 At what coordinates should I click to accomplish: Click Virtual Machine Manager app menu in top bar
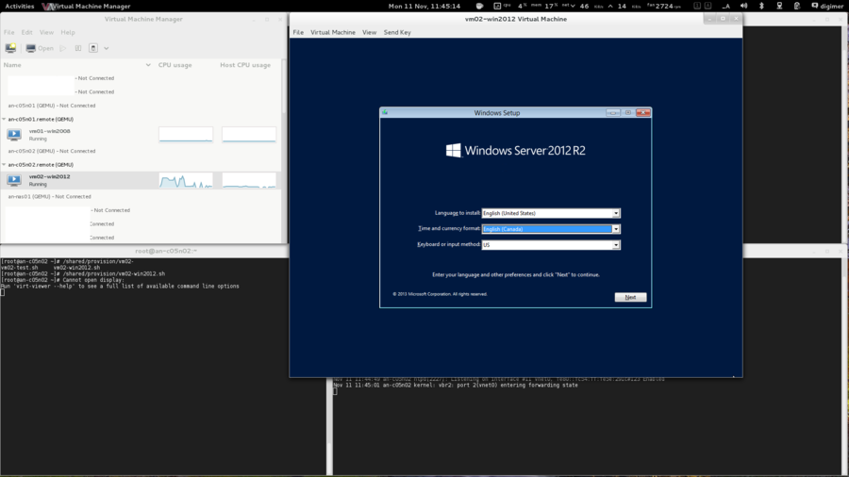click(x=87, y=6)
